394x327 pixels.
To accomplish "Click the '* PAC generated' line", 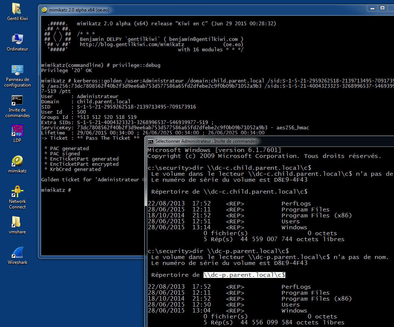I will point(66,149).
